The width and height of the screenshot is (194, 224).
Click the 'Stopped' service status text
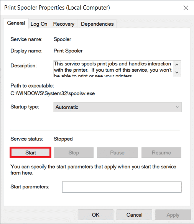(x=63, y=139)
